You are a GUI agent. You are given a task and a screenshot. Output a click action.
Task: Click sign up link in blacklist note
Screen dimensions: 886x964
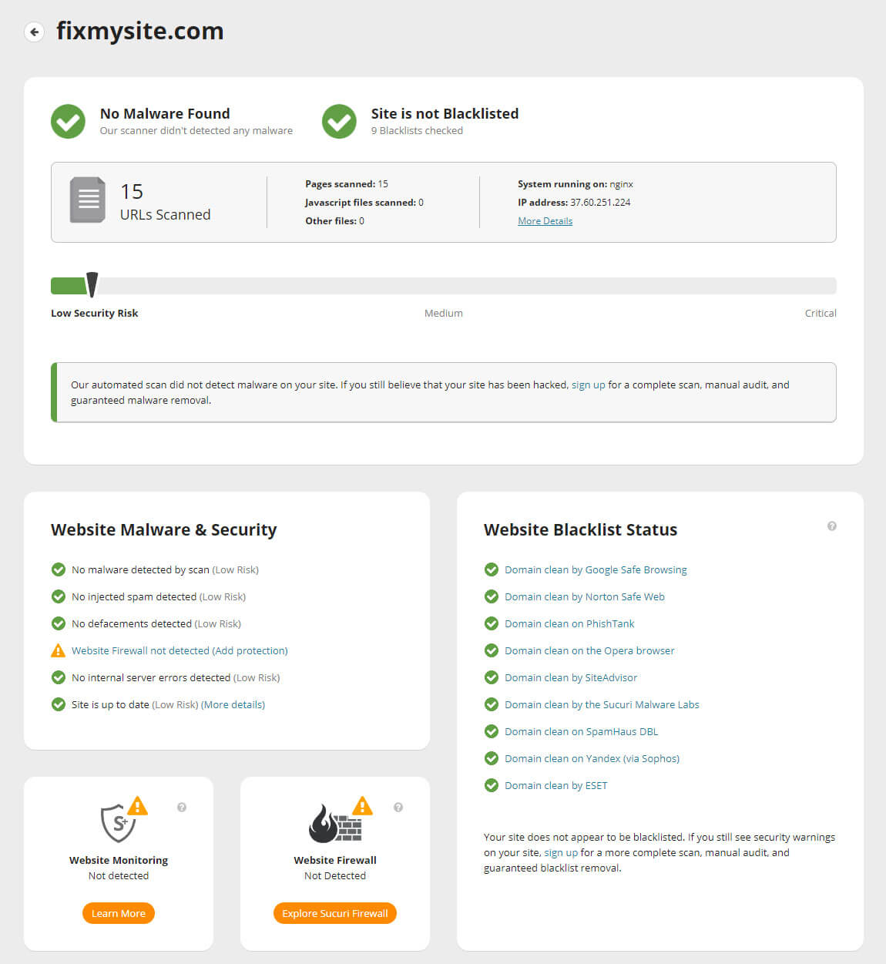coord(561,852)
